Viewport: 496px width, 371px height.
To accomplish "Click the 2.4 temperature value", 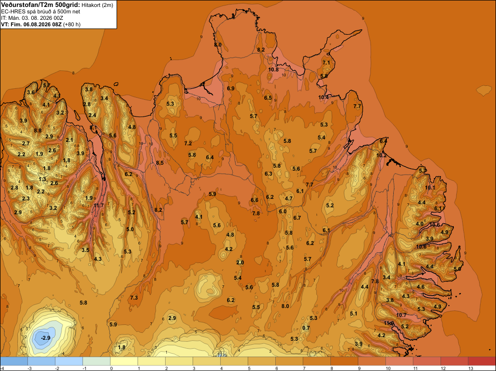I will [92, 116].
